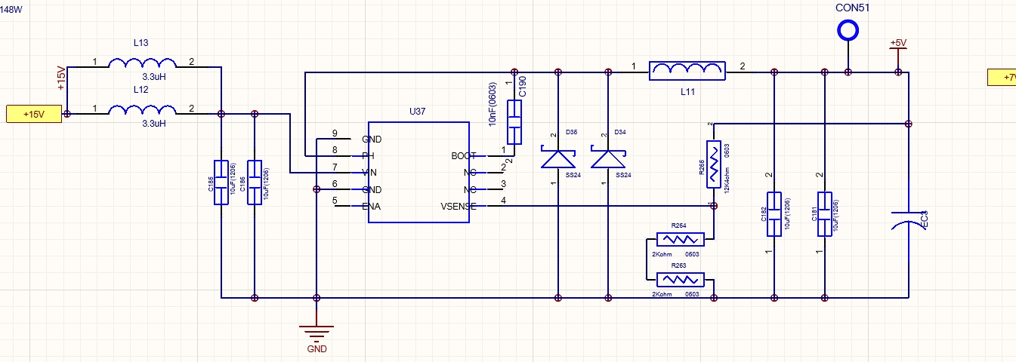1016x362 pixels.
Task: Click the red +5V net label
Action: coord(897,43)
